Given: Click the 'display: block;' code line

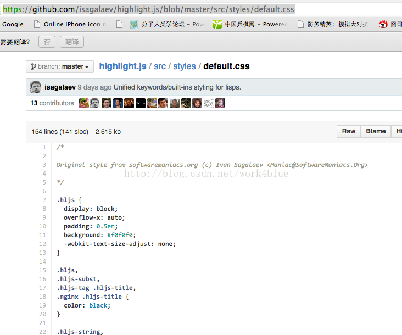Looking at the screenshot, I should [x=91, y=209].
